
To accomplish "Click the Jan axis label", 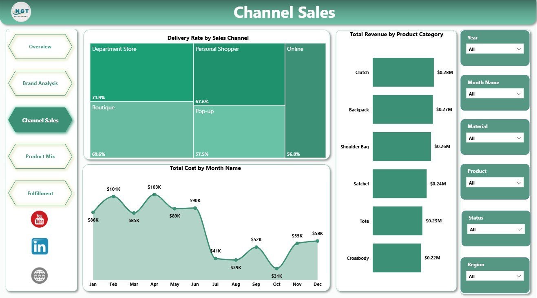I will [93, 284].
